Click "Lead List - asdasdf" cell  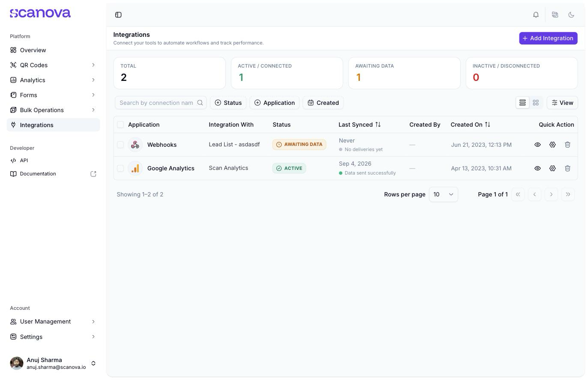[234, 145]
